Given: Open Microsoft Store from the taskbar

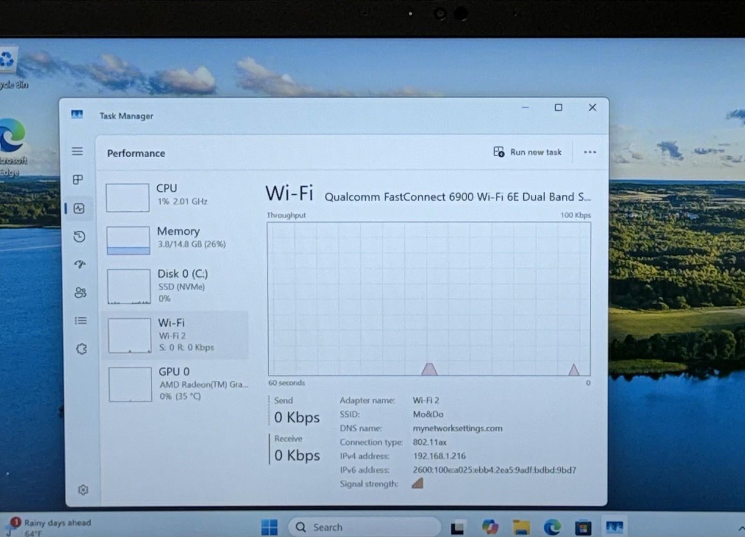Looking at the screenshot, I should [x=583, y=527].
